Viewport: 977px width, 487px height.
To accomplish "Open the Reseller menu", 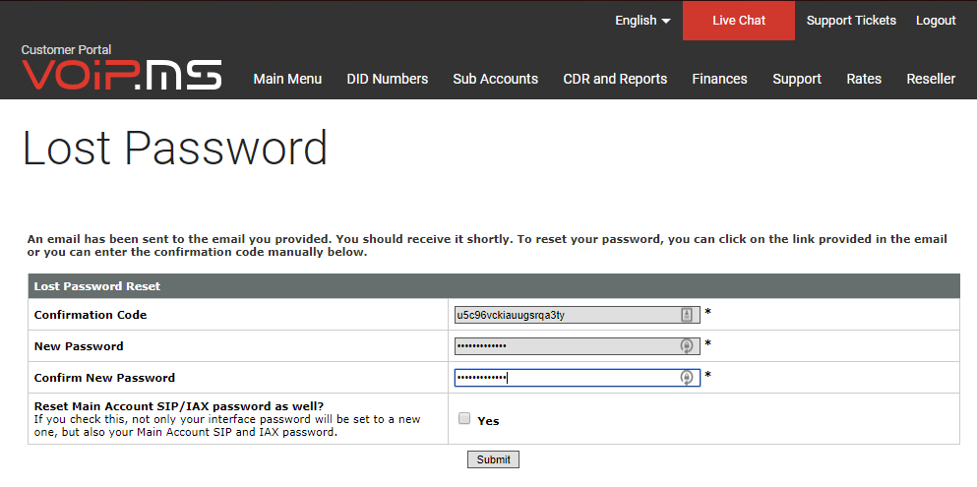I will tap(930, 79).
